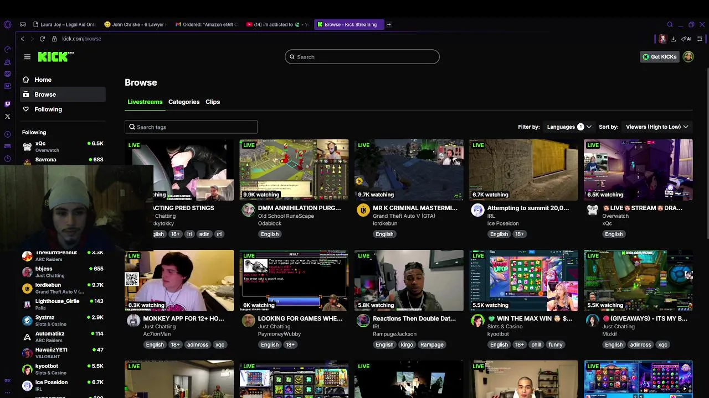
Task: Click the user profile avatar on Kick
Action: (688, 56)
